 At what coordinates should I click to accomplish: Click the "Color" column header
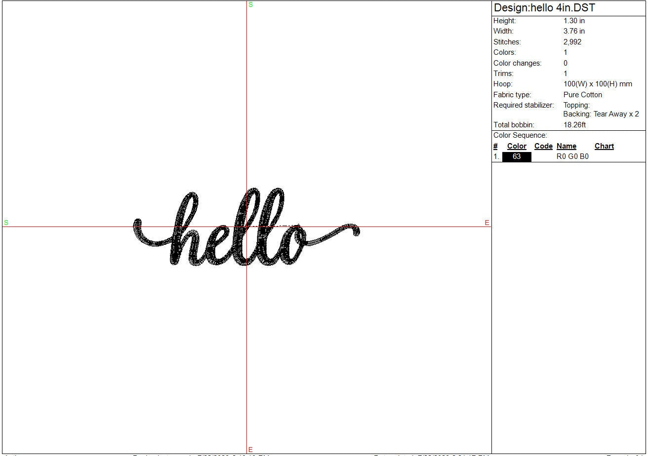click(517, 146)
